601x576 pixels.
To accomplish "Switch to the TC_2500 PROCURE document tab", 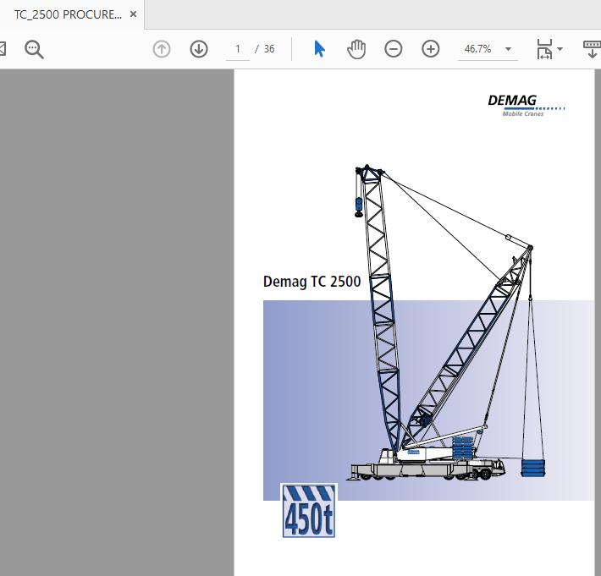I will [x=67, y=14].
